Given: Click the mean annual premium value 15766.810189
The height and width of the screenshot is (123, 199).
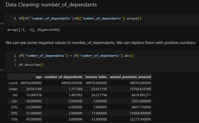Looking at the screenshot, I should 140,89.
